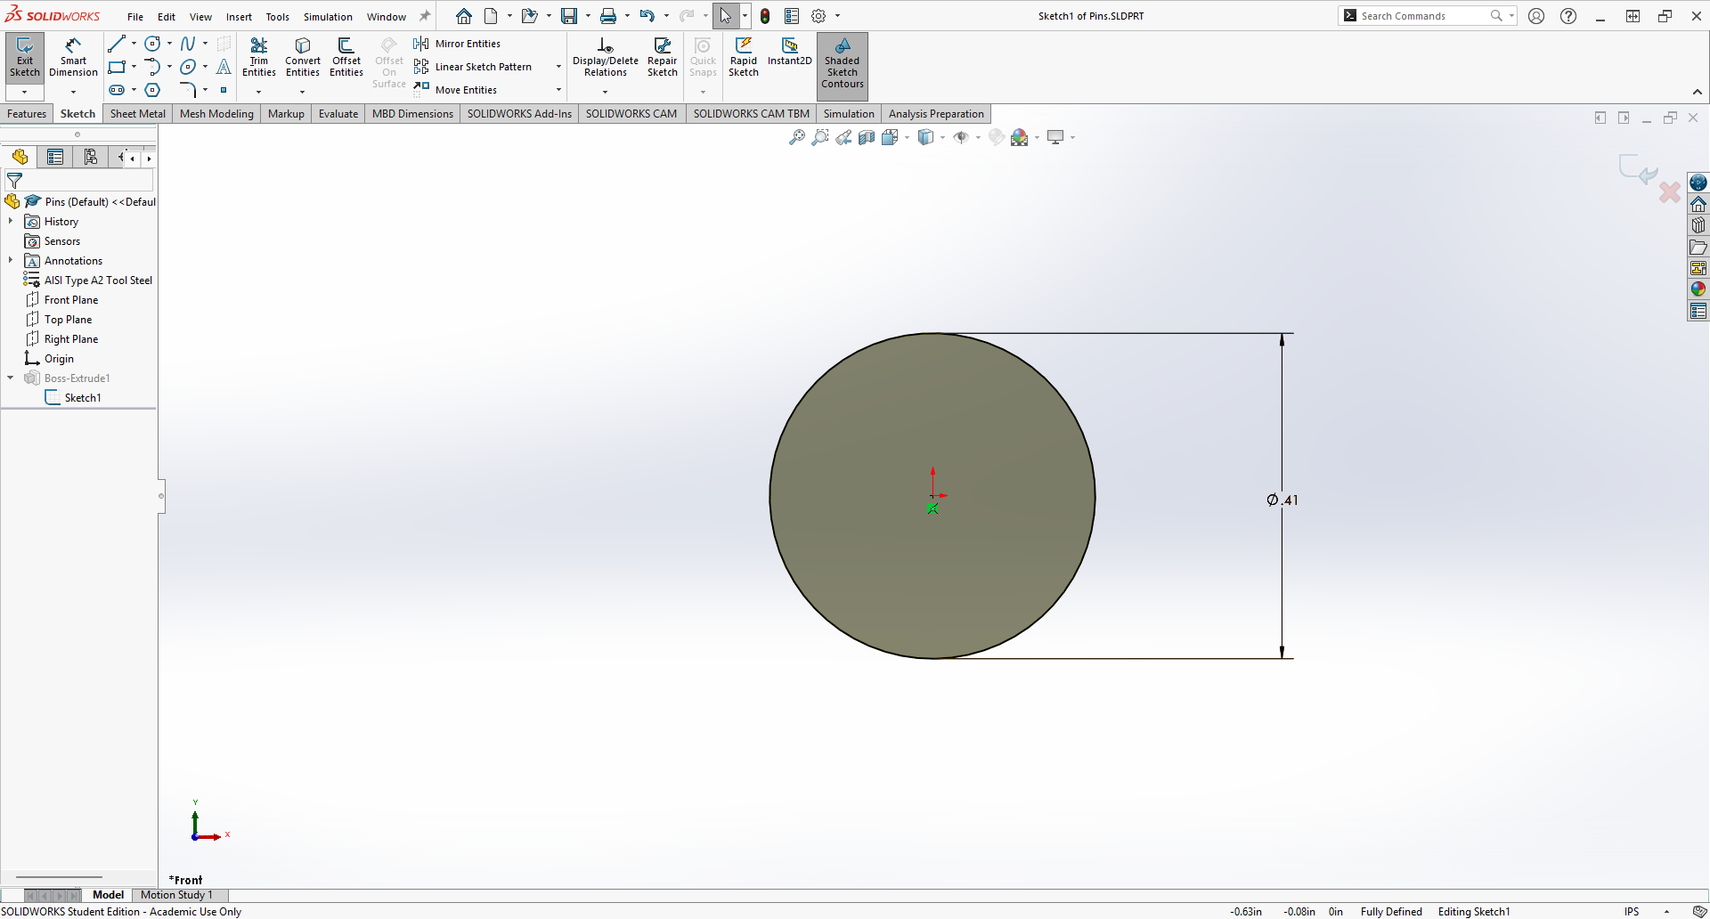Confirm sketch with the corner exit icon
The width and height of the screenshot is (1710, 919).
tap(1637, 169)
